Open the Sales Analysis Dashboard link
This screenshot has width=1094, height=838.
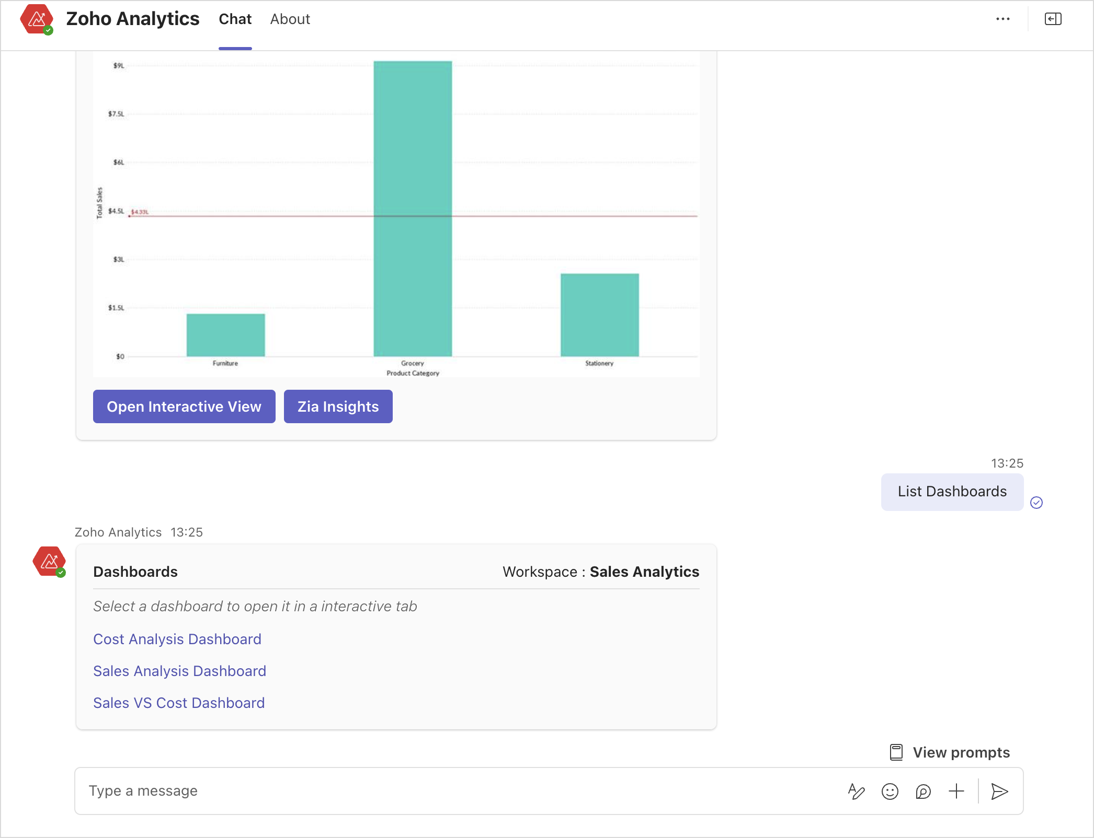[179, 671]
